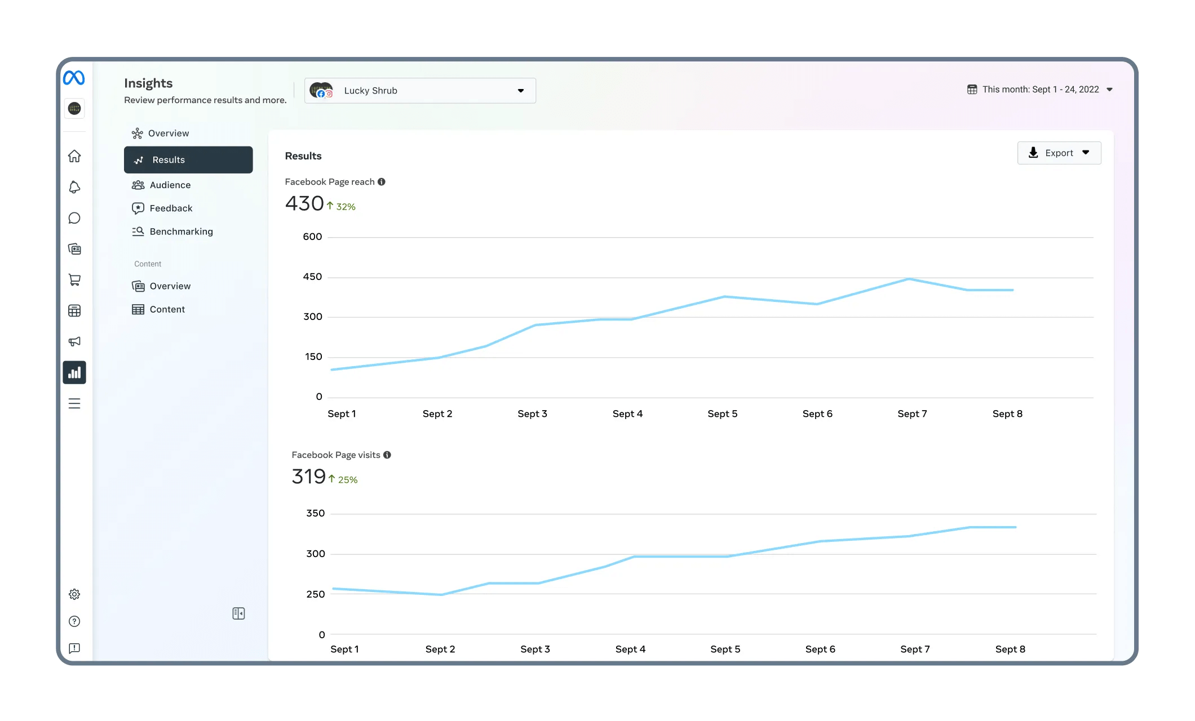
Task: Open the Ads megaphone icon
Action: (74, 341)
